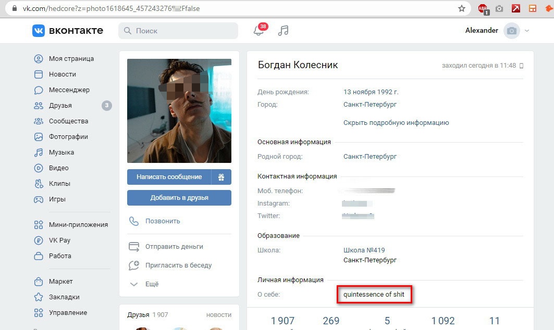Open Фотографии in the sidebar
Screen dimensions: 554x330
tap(68, 136)
